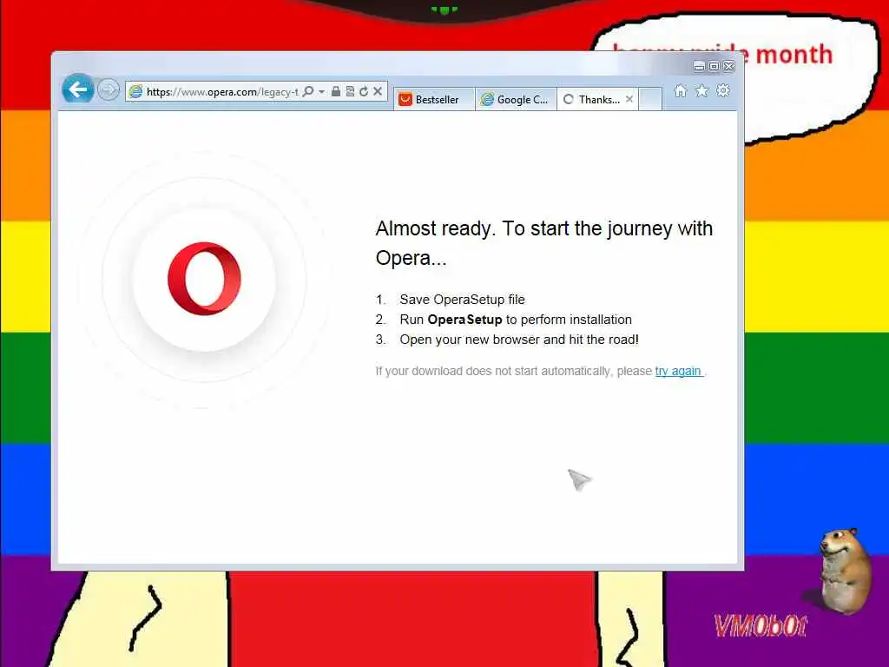This screenshot has height=667, width=889.
Task: Close the Thanks... tab
Action: pyautogui.click(x=629, y=99)
